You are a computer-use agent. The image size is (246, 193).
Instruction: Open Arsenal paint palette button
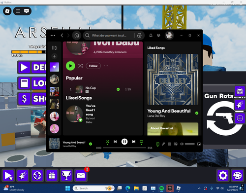coord(237,176)
